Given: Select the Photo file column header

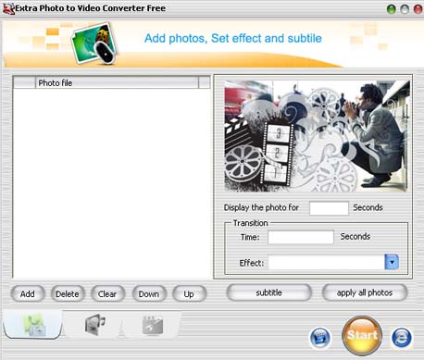Looking at the screenshot, I should click(117, 82).
